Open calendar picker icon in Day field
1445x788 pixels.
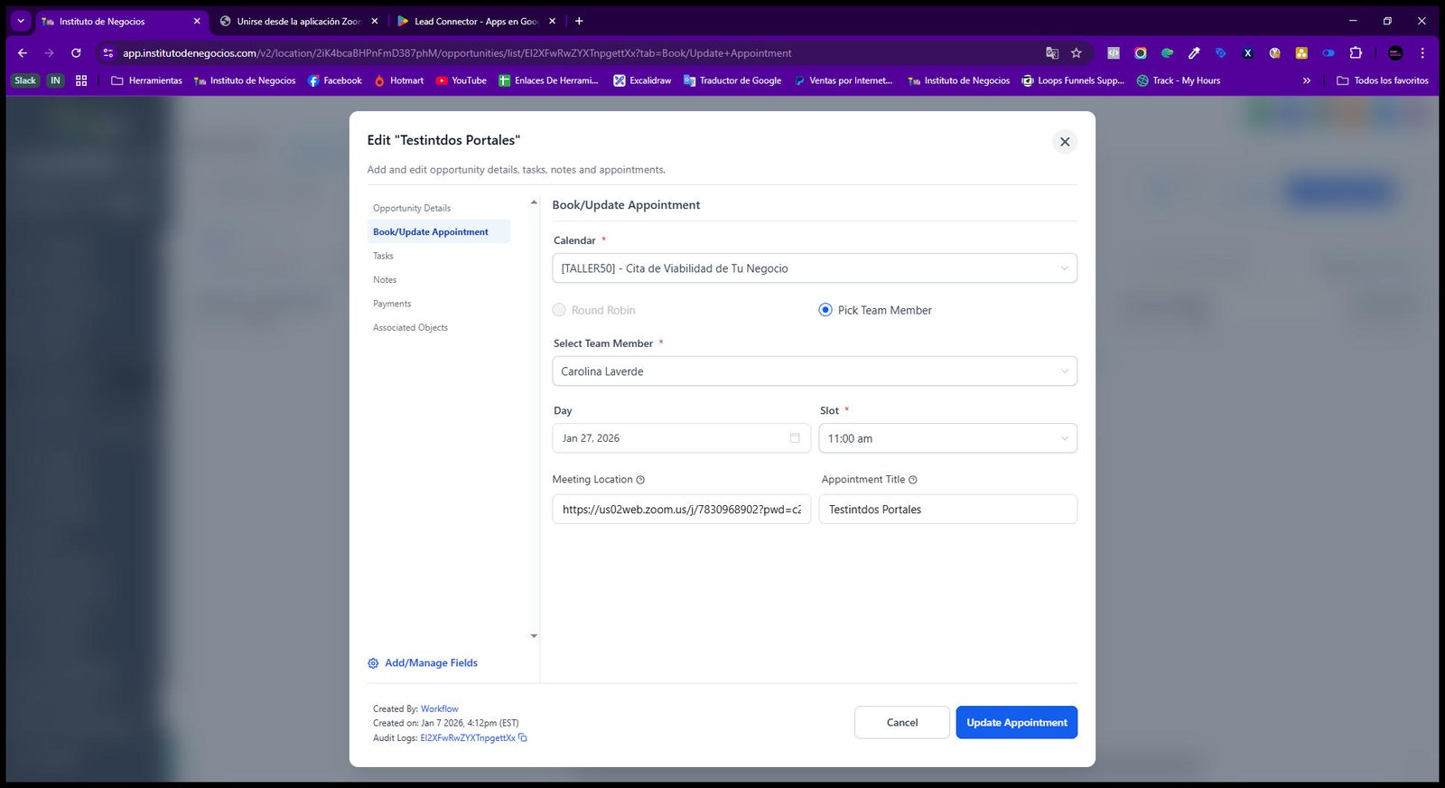[795, 438]
